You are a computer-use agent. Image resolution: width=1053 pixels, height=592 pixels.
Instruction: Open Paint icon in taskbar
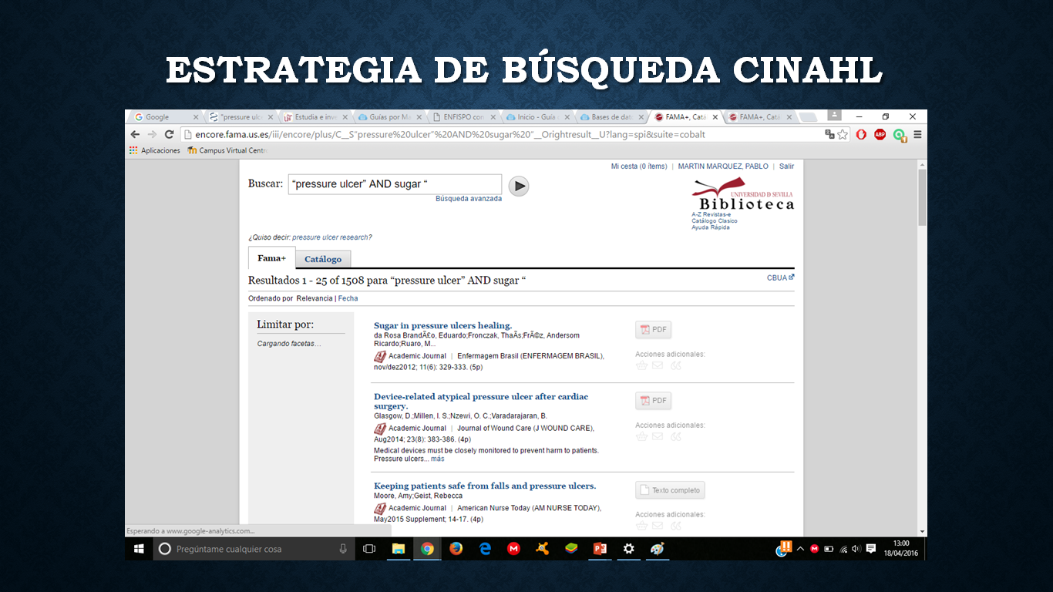tap(658, 549)
